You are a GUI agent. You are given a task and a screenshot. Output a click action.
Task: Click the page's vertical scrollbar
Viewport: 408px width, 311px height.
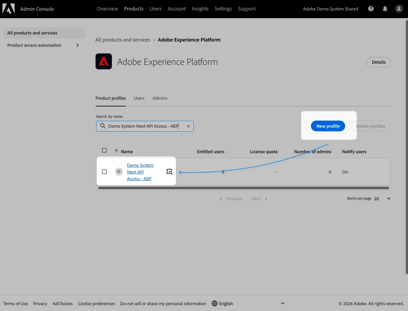[x=406, y=147]
